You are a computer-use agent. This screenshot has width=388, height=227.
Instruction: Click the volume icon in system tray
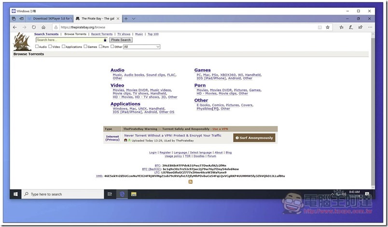point(344,194)
